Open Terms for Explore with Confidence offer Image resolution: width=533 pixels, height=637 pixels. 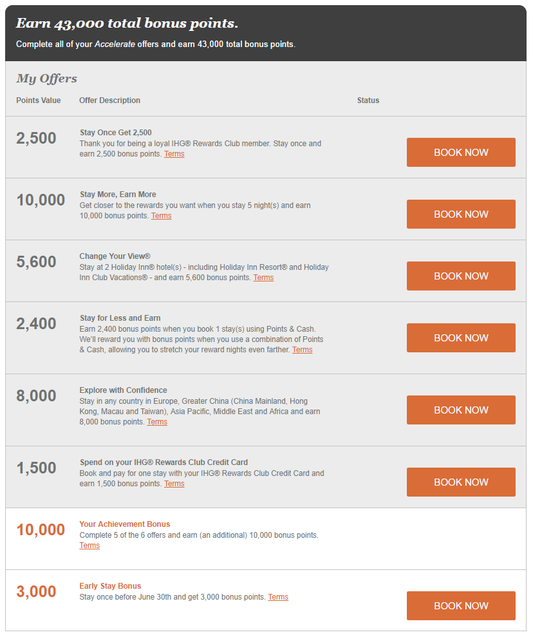[x=157, y=423]
